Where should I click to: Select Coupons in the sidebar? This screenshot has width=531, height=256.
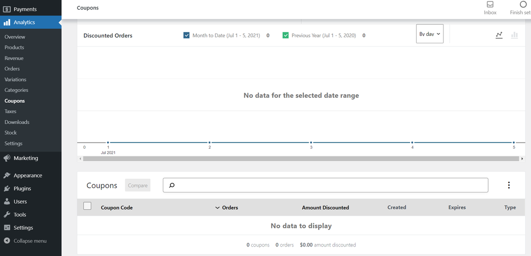point(15,101)
